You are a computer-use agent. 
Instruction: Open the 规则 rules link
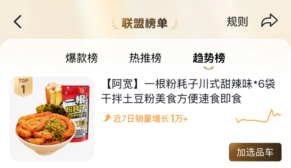(x=237, y=22)
